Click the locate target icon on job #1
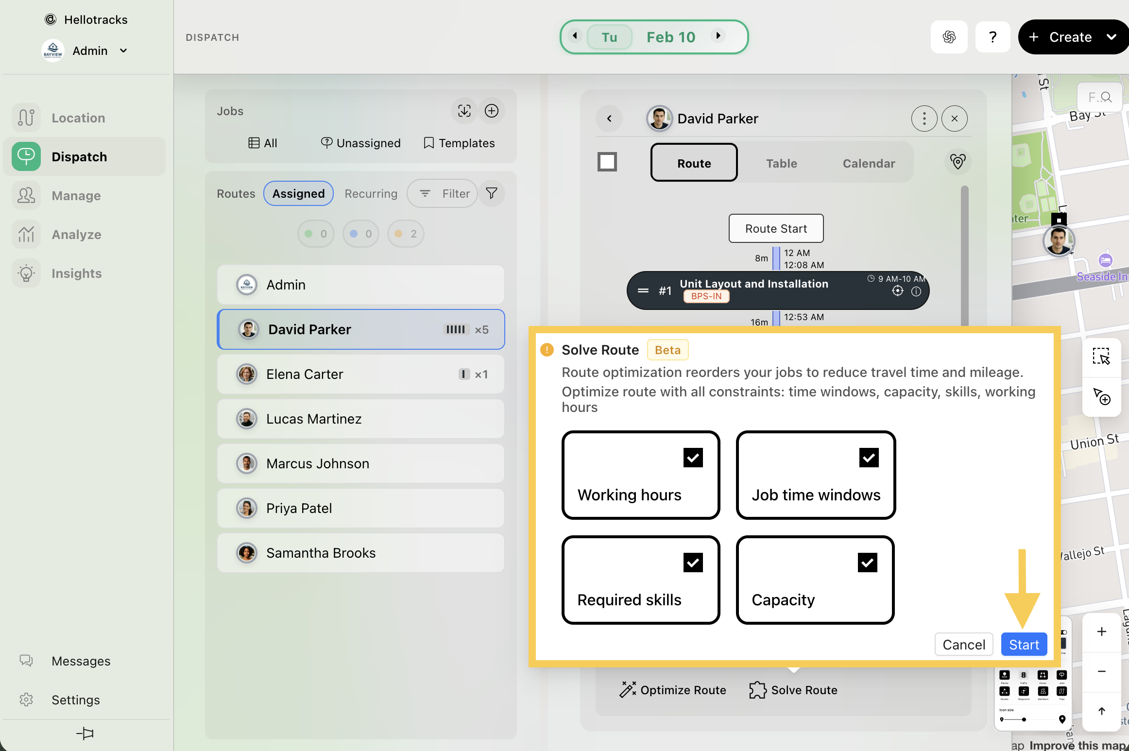 pos(897,291)
